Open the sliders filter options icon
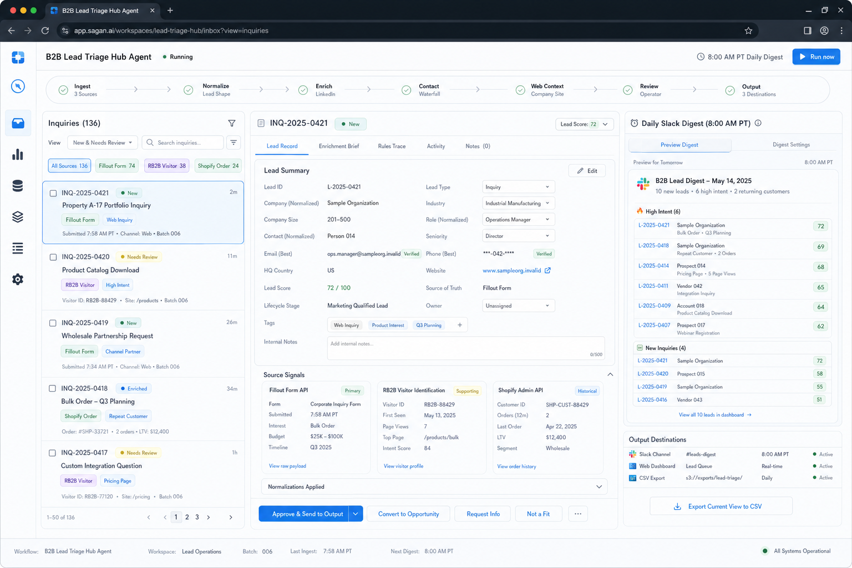Screen dimensions: 852x568 [234, 143]
